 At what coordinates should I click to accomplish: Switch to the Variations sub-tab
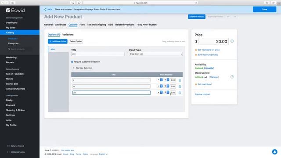pos(68,35)
